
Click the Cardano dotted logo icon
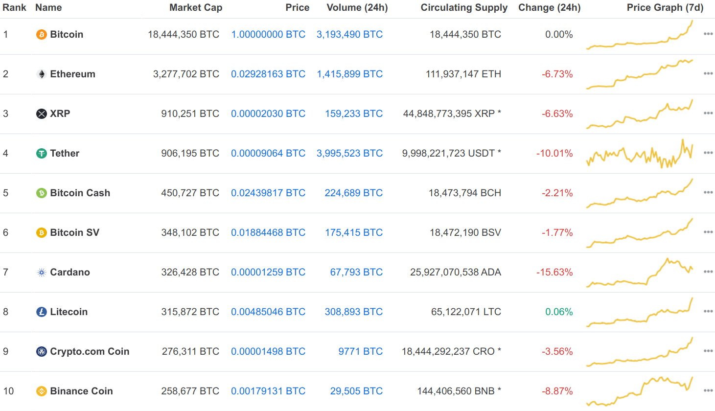click(x=42, y=272)
